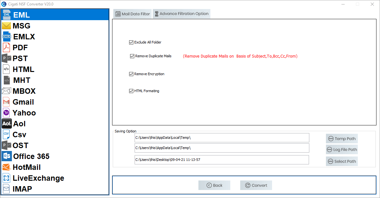The width and height of the screenshot is (380, 198).
Task: Click the Yahoo logo icon
Action: coord(6,113)
